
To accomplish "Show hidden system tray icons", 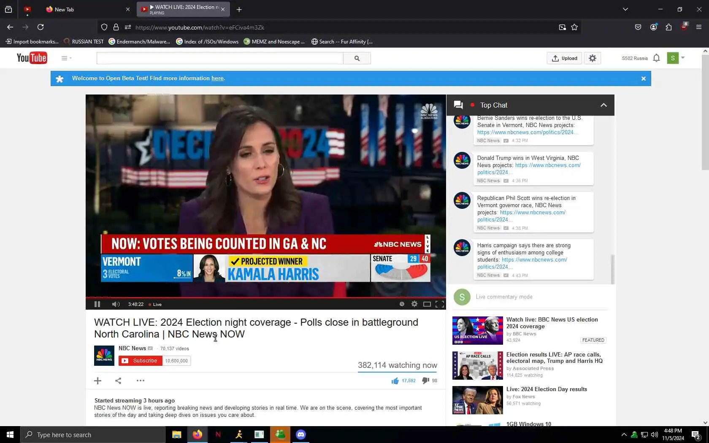I will (x=624, y=435).
